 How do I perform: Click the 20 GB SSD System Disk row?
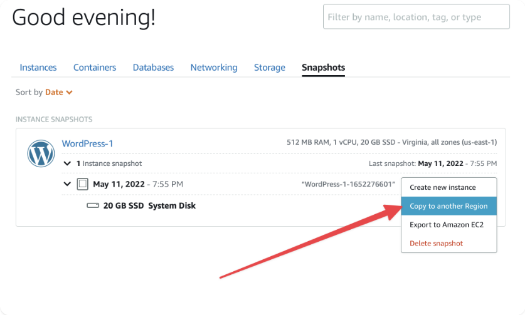point(149,205)
